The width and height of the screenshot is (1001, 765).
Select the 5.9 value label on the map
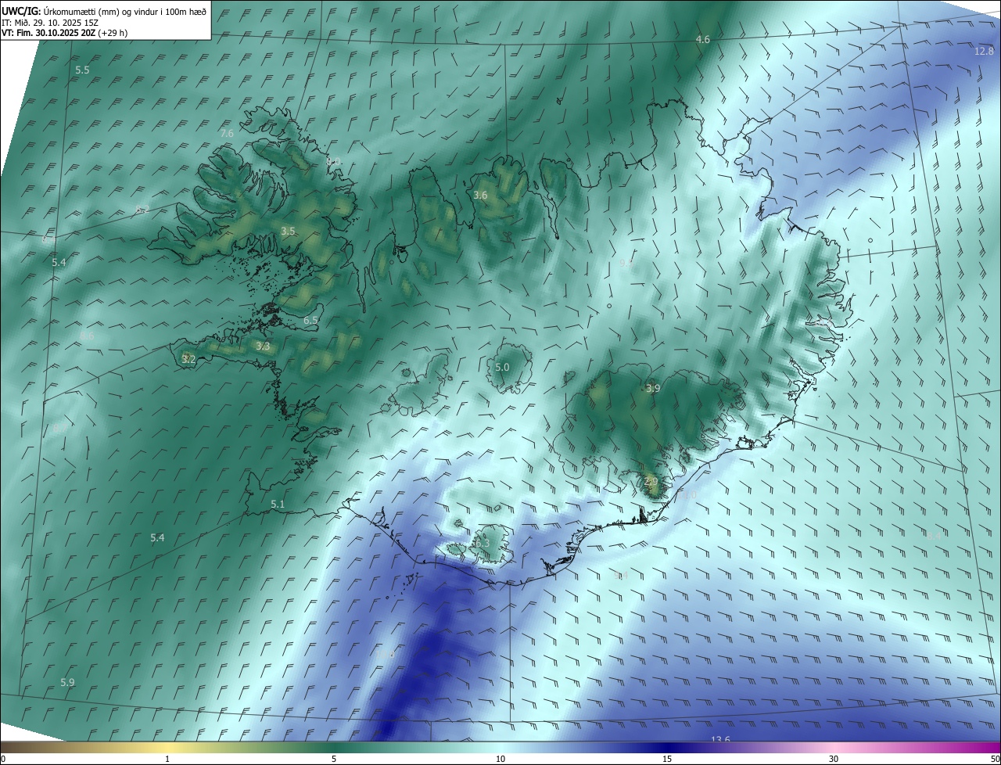[x=67, y=683]
